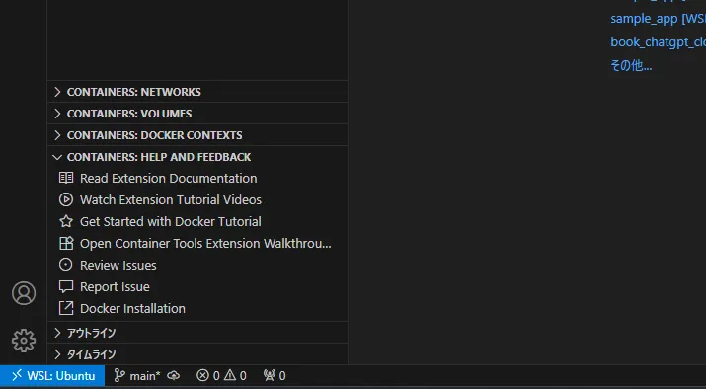Expand the タイムライン section
Image resolution: width=706 pixels, height=389 pixels.
click(197, 354)
